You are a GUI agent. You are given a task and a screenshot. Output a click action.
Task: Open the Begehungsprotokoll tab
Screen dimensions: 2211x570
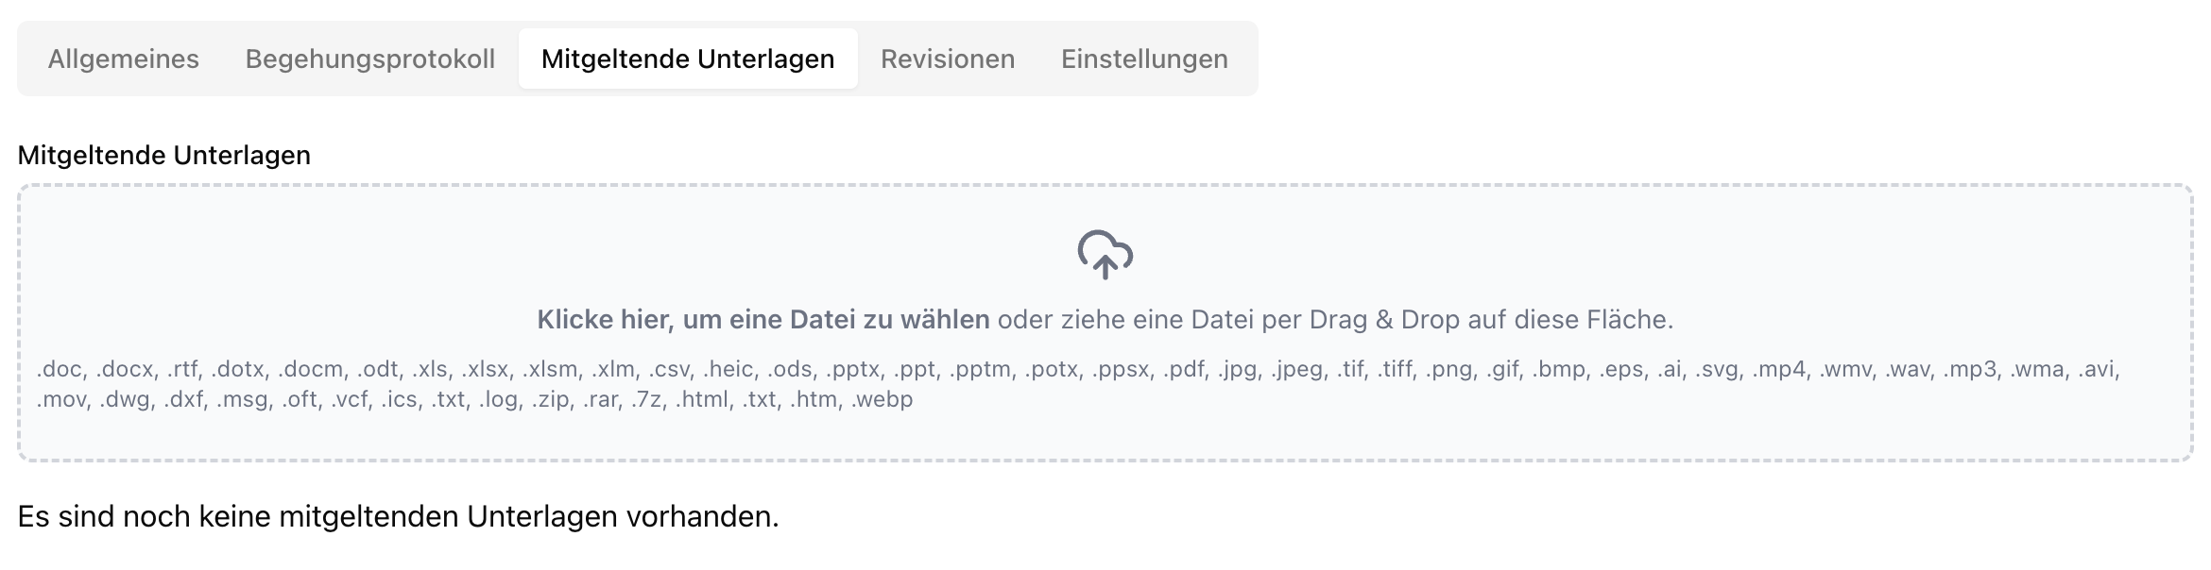[372, 59]
